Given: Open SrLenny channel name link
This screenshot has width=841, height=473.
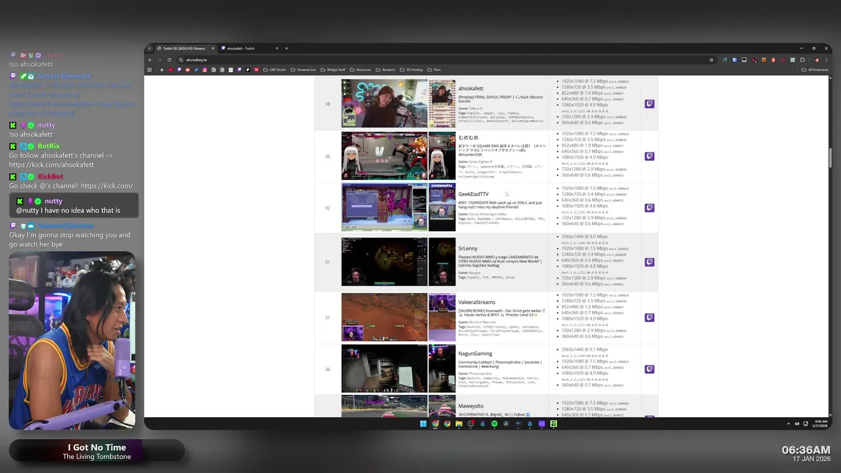Looking at the screenshot, I should tap(468, 249).
